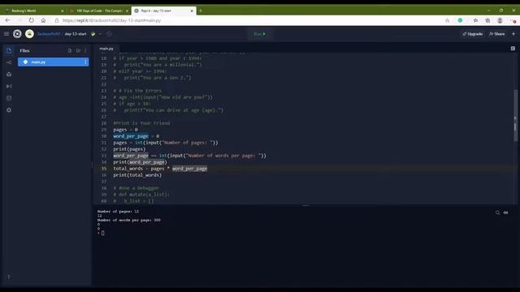Click the day-13-start repl name
This screenshot has height=292, width=520.
(76, 34)
